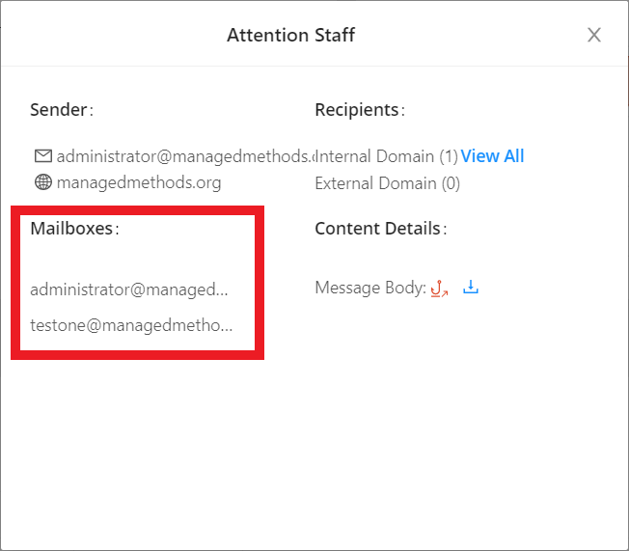
Task: Click the External Domain (0) count
Action: (x=387, y=182)
